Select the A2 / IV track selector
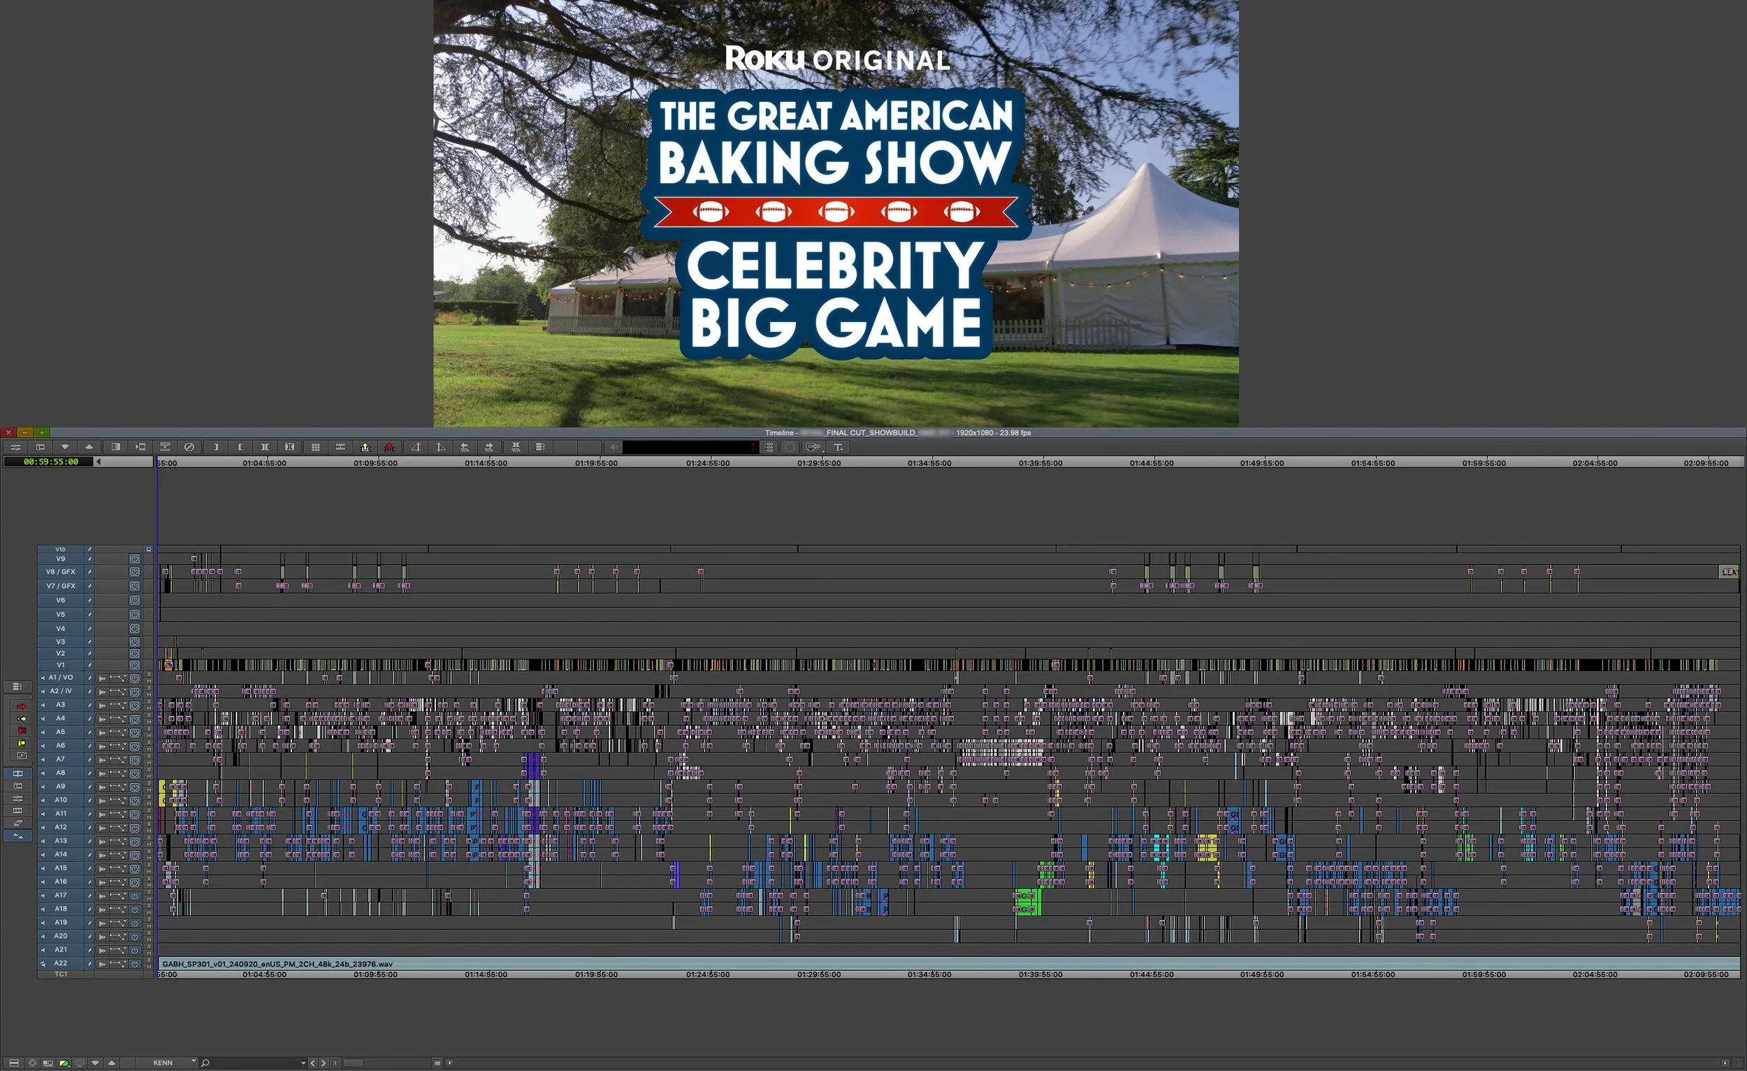1747x1071 pixels. (61, 691)
